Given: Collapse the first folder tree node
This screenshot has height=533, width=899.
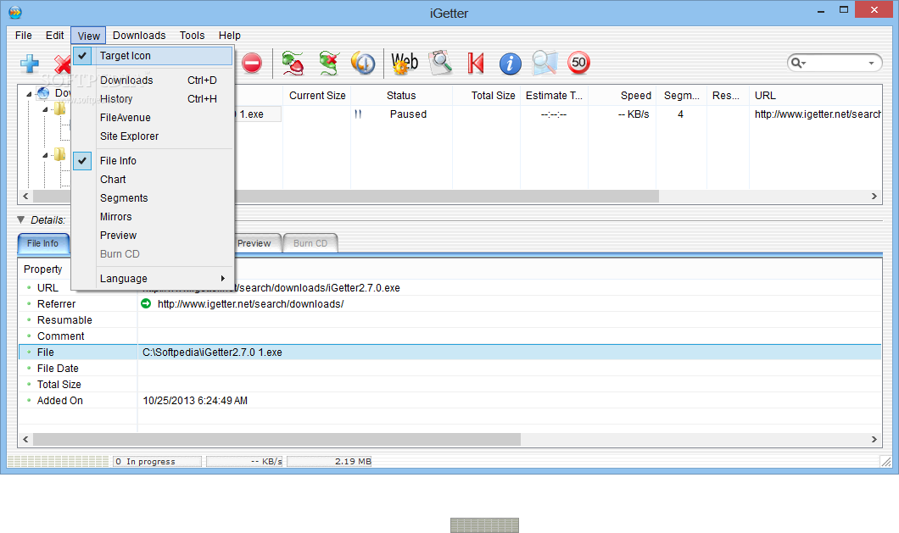Looking at the screenshot, I should pos(45,109).
